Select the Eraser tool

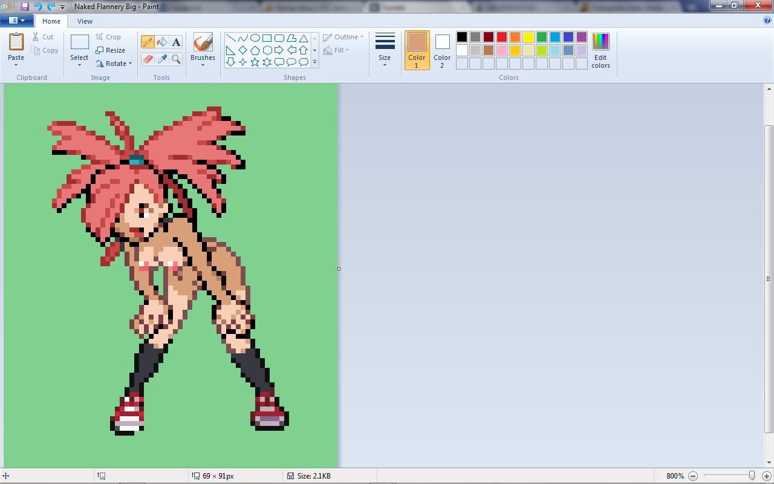(x=148, y=59)
